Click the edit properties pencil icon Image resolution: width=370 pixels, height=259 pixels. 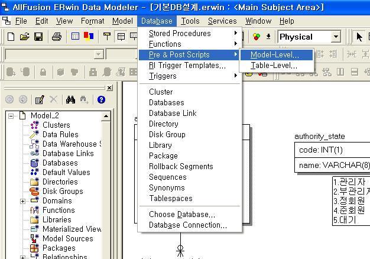click(x=40, y=99)
